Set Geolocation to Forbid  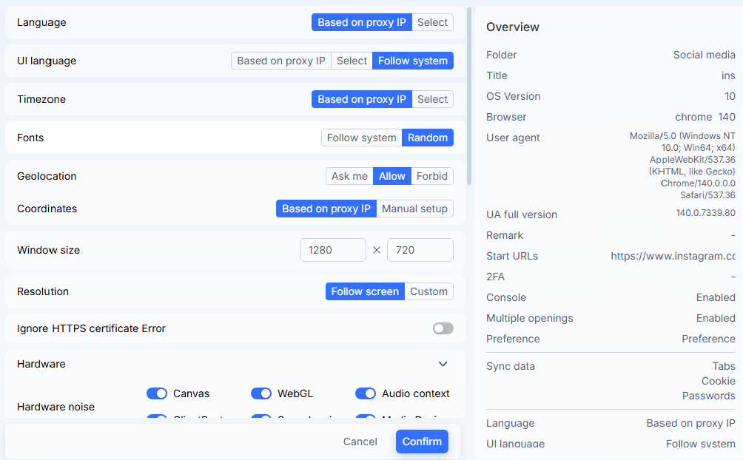click(432, 176)
